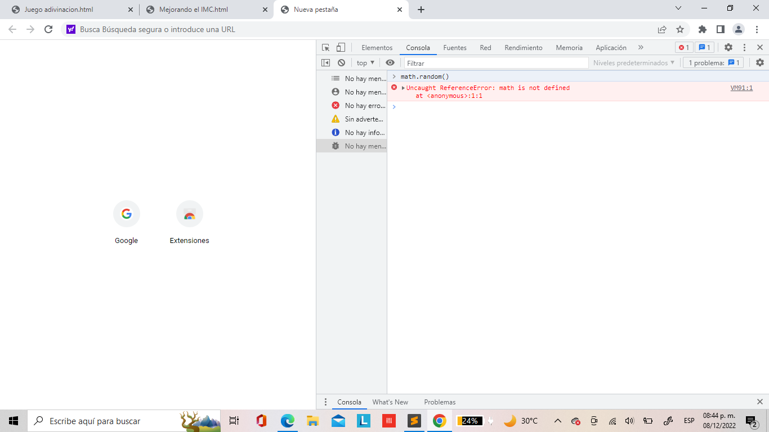Screen dimensions: 769x432
Task: Open the VM91:1 source link
Action: [741, 88]
